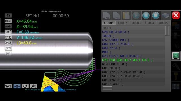Click the zoom magnifier tool

[34, 86]
